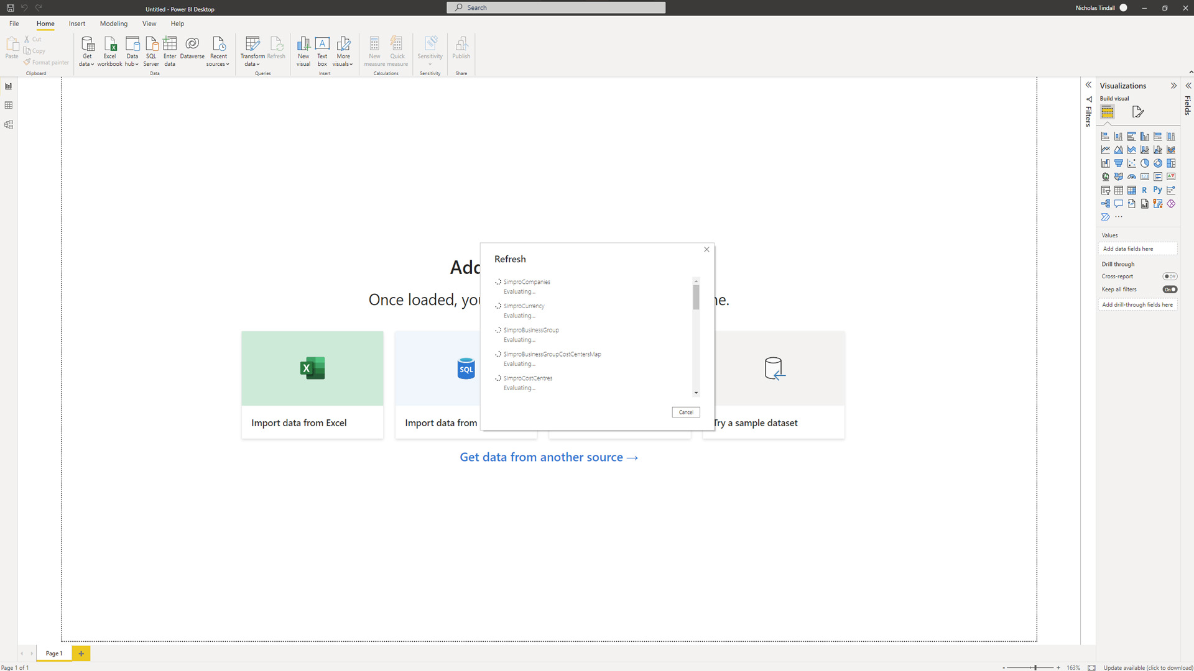Click Get data from another source link
The image size is (1194, 671).
pyautogui.click(x=548, y=457)
